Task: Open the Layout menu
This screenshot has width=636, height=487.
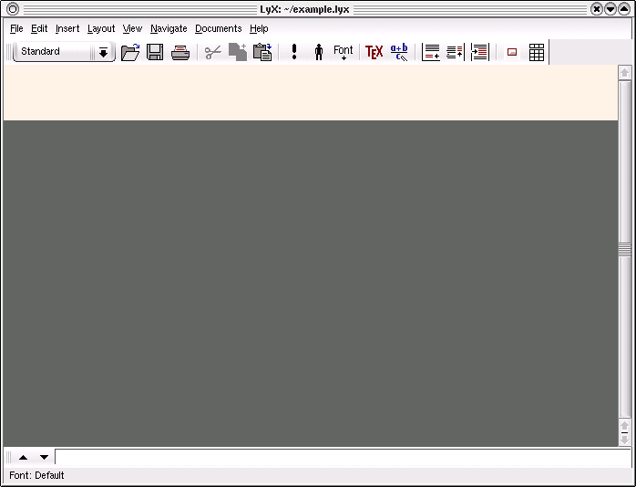Action: [x=101, y=28]
